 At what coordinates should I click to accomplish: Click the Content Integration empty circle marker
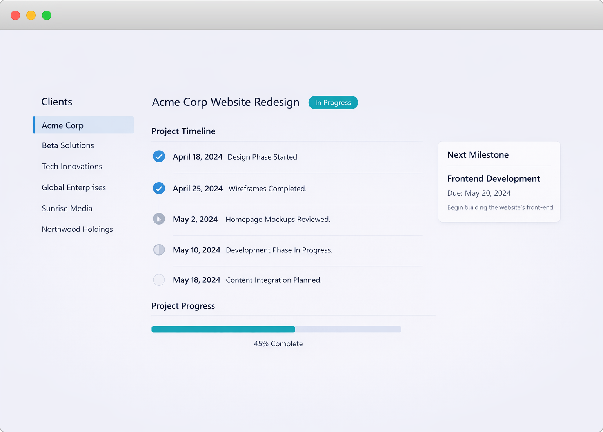click(159, 280)
